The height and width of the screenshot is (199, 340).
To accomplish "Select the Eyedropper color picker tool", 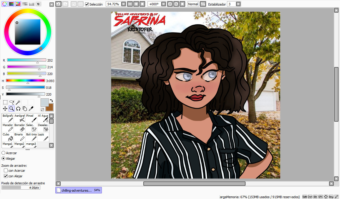I will [x=31, y=108].
